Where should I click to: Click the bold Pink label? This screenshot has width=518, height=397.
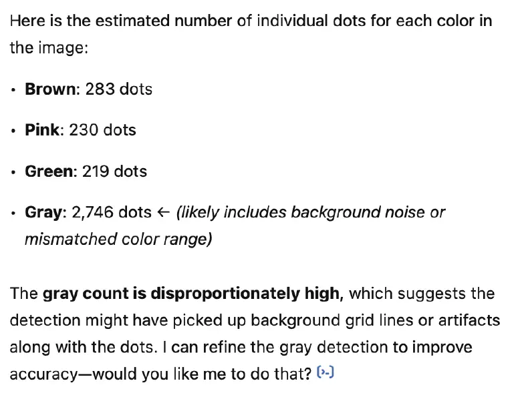42,130
